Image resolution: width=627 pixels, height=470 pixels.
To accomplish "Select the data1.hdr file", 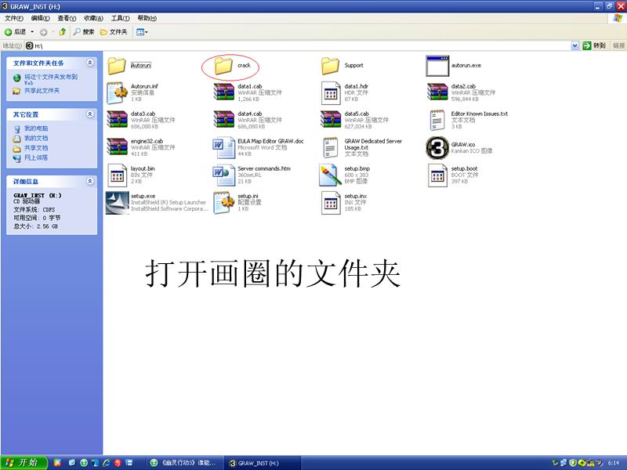I will (x=345, y=92).
